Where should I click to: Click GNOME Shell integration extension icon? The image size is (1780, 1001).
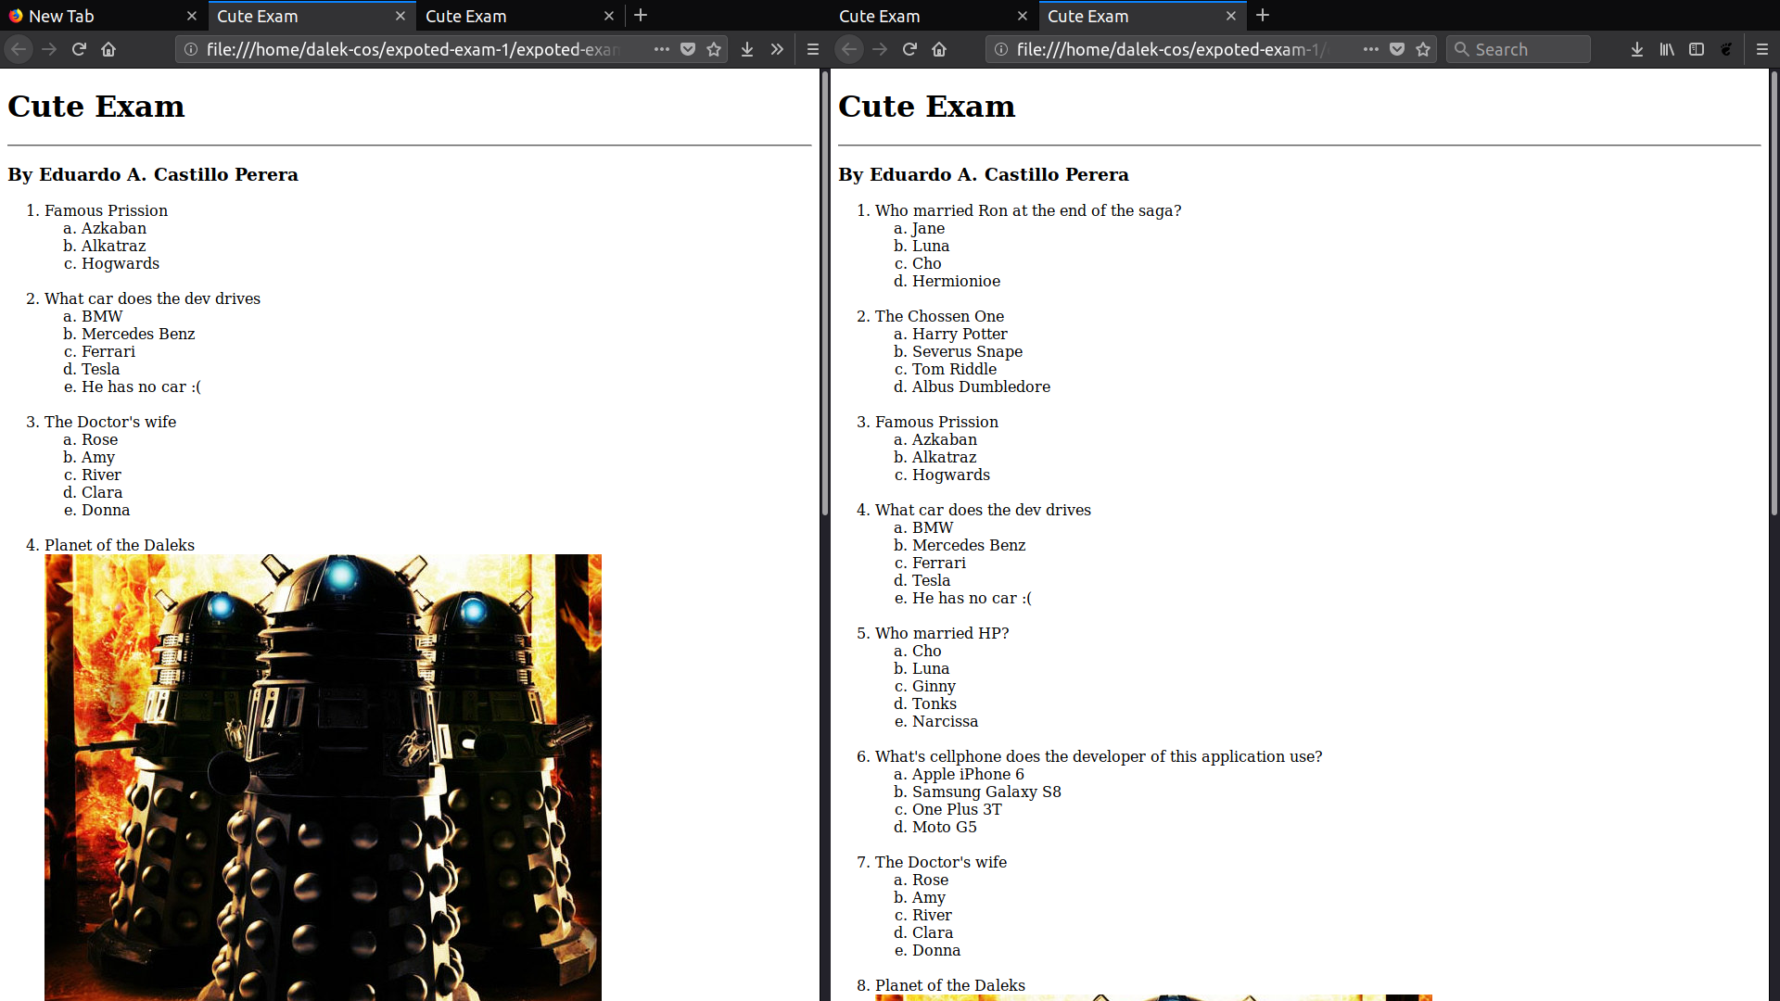coord(1726,49)
